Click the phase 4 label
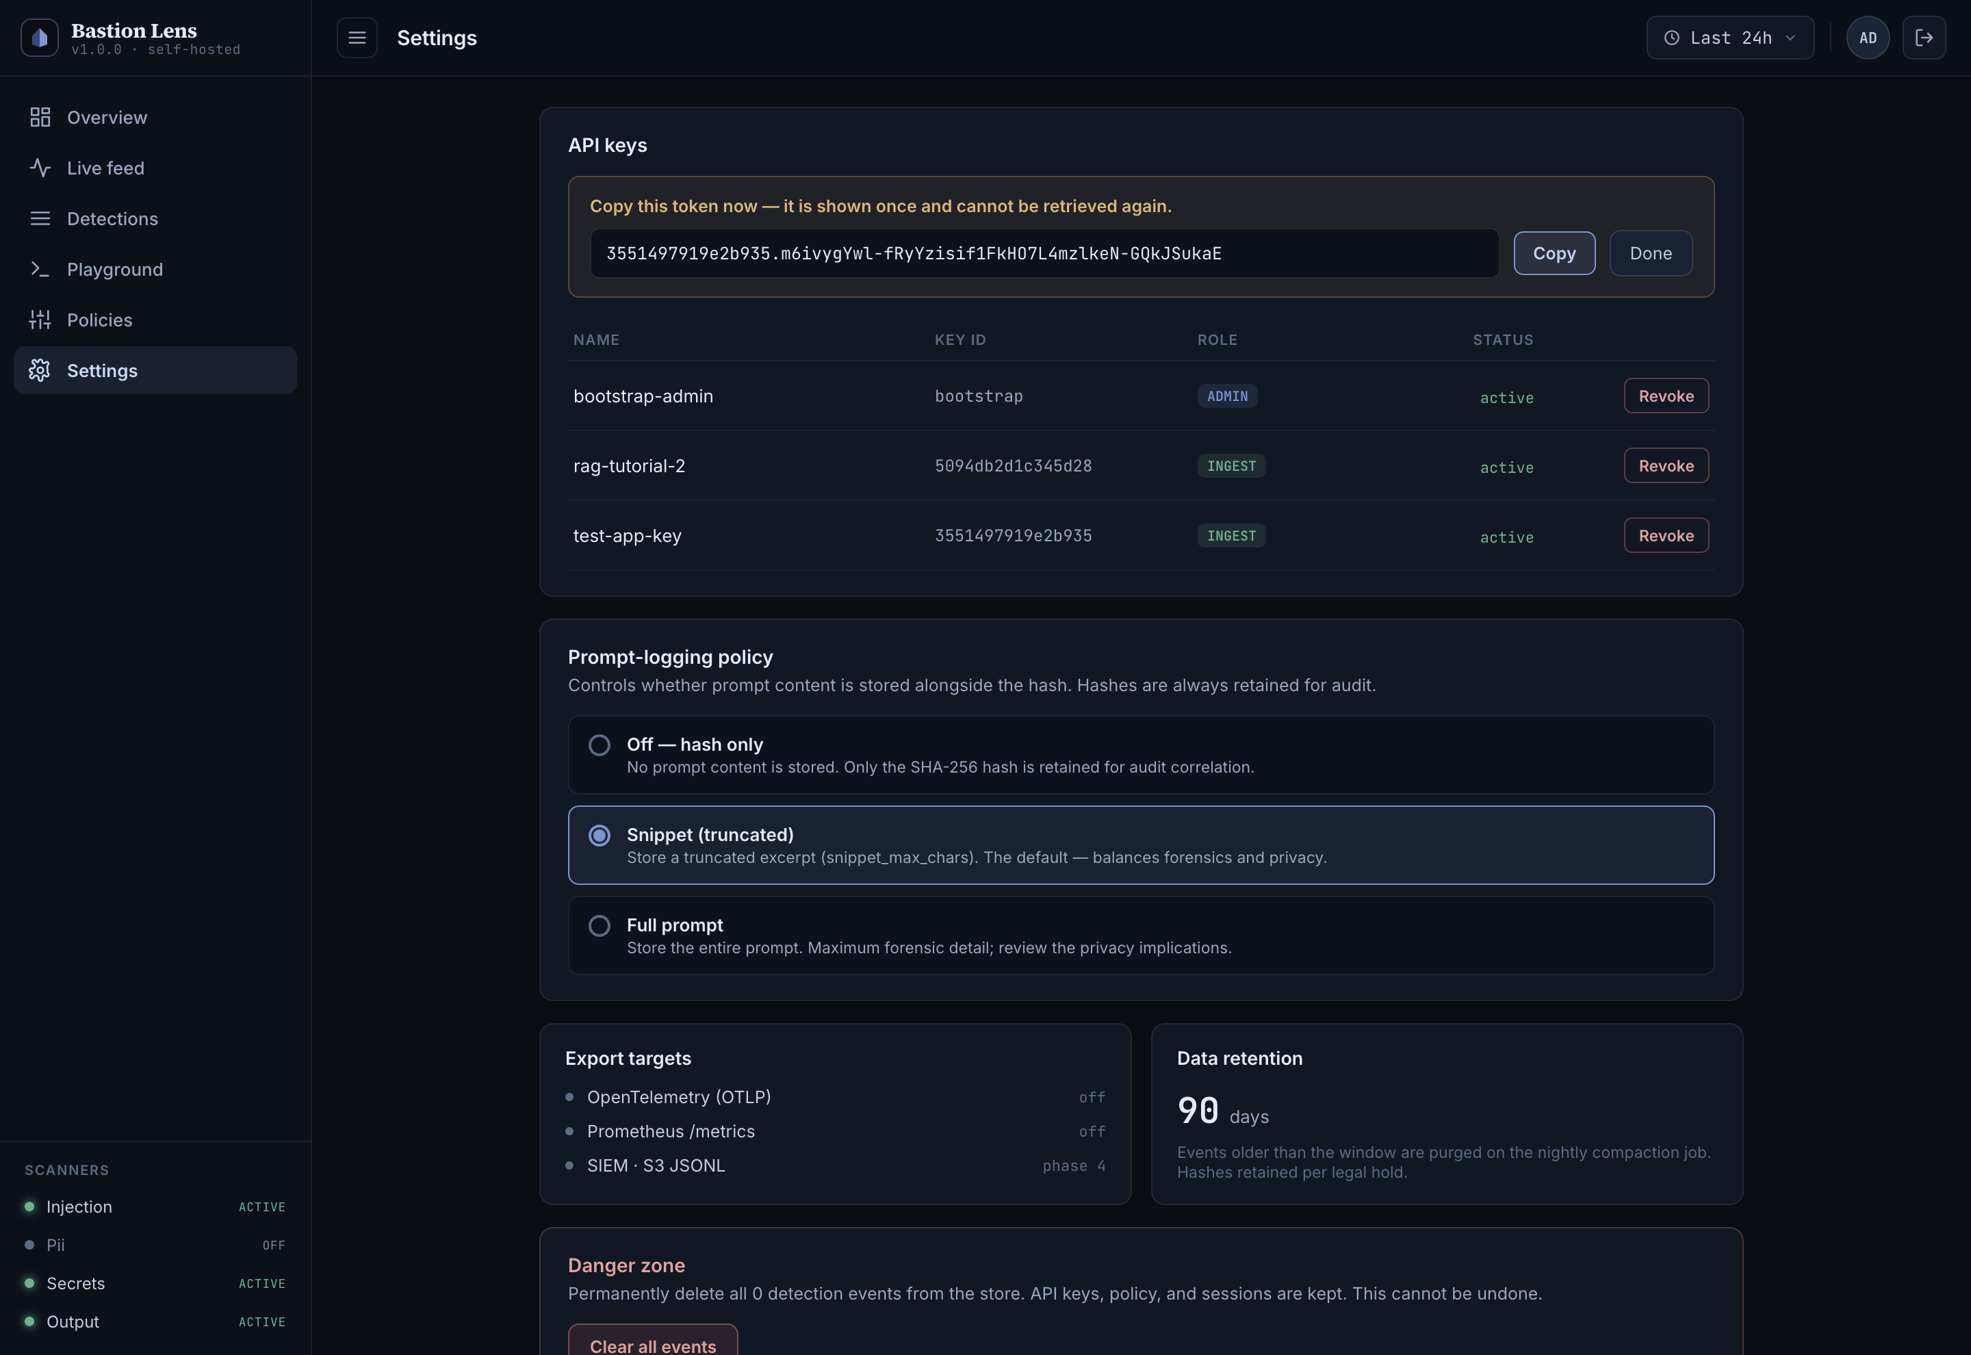1971x1355 pixels. point(1074,1167)
